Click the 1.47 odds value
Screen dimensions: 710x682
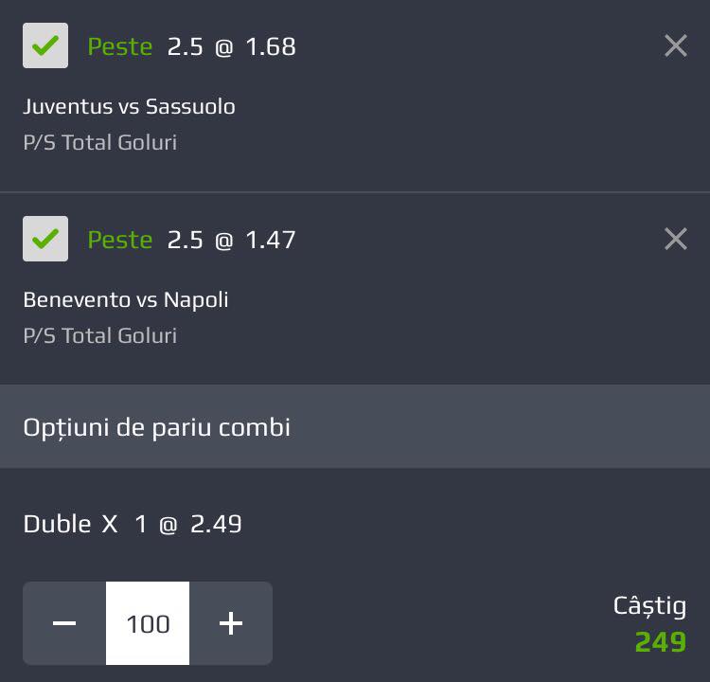(271, 240)
